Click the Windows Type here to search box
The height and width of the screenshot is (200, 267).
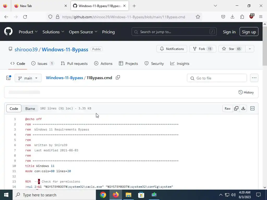pyautogui.click(x=54, y=195)
